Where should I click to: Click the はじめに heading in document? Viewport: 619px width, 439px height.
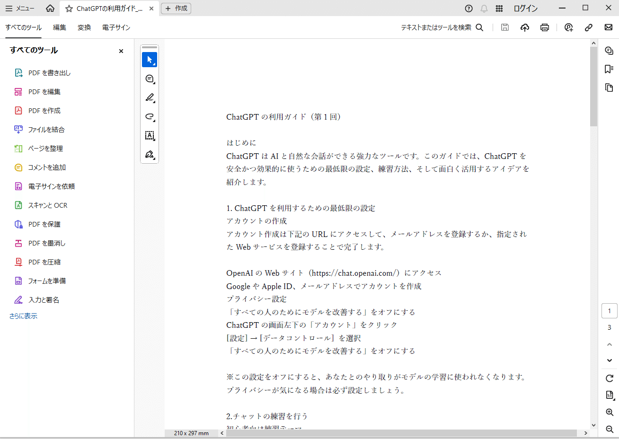tap(241, 143)
